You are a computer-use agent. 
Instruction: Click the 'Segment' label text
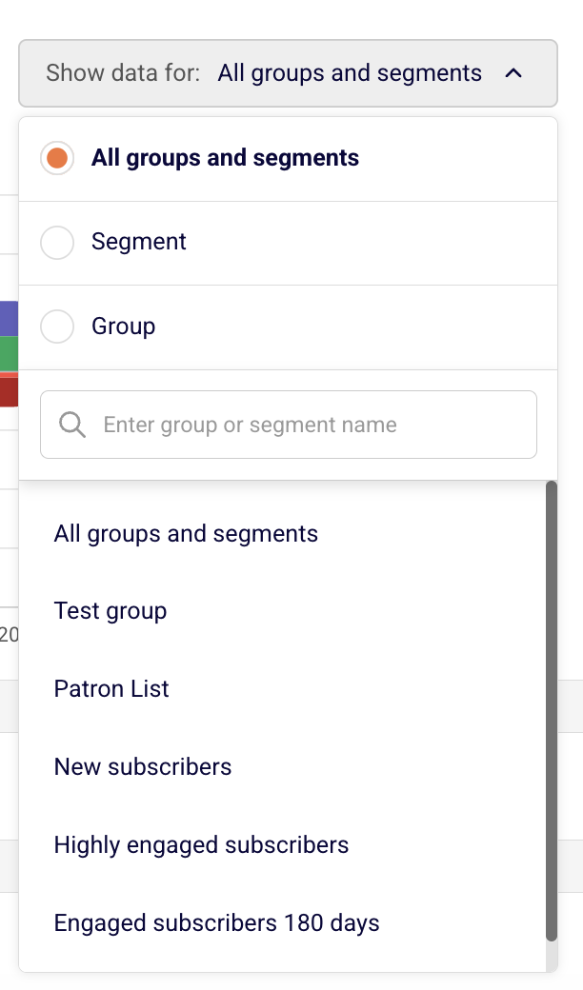139,242
